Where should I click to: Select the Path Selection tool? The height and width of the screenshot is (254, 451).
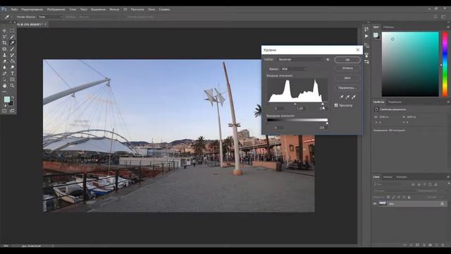(4, 80)
